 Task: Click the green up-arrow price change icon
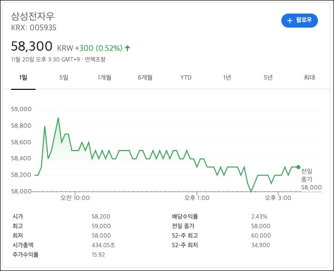(x=127, y=48)
